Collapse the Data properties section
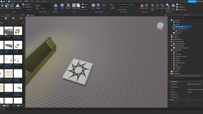Viewport: 203px width, 114px height. (x=169, y=100)
